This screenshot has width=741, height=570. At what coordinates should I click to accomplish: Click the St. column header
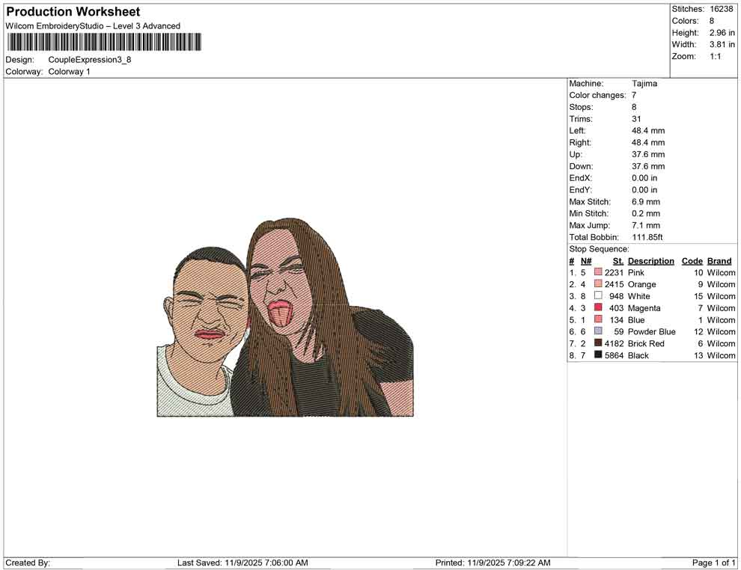tap(617, 260)
